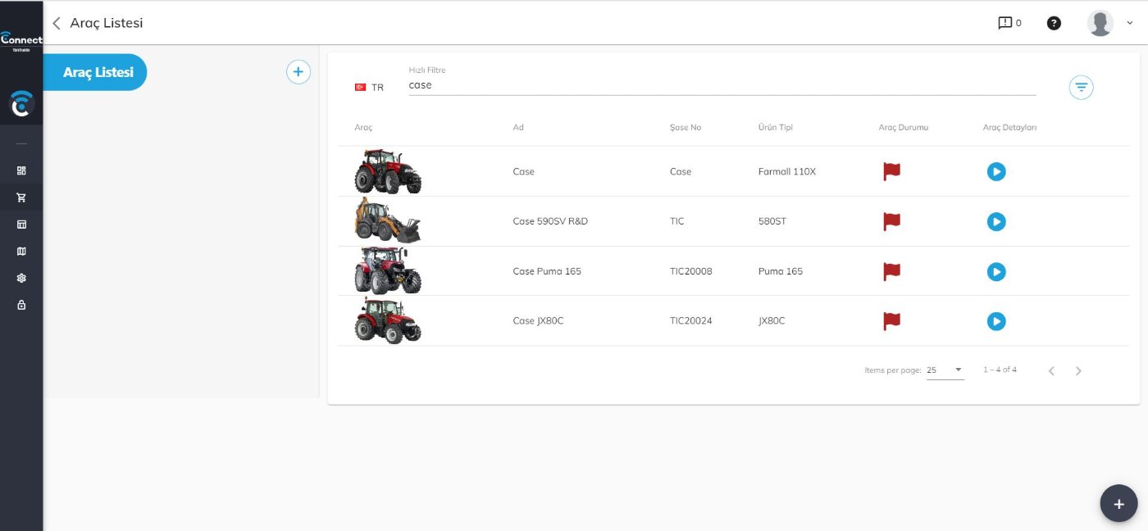Open the advanced filter icon
The height and width of the screenshot is (531, 1148).
(x=1081, y=87)
